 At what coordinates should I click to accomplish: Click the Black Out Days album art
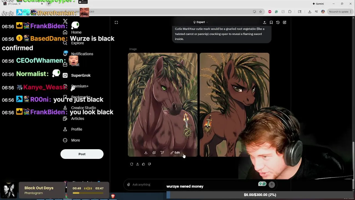point(8,190)
